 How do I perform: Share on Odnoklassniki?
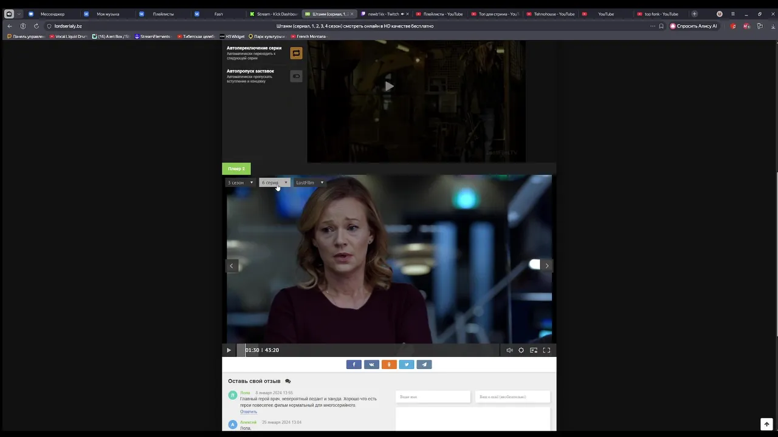pyautogui.click(x=389, y=365)
